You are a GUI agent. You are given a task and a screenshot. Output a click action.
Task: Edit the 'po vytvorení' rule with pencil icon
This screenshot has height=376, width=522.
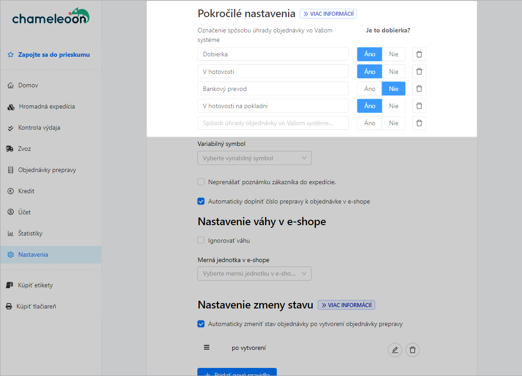pyautogui.click(x=395, y=350)
